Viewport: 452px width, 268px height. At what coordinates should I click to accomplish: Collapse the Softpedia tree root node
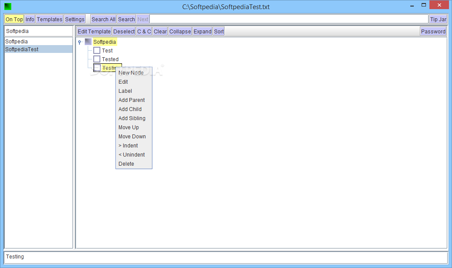pos(79,42)
